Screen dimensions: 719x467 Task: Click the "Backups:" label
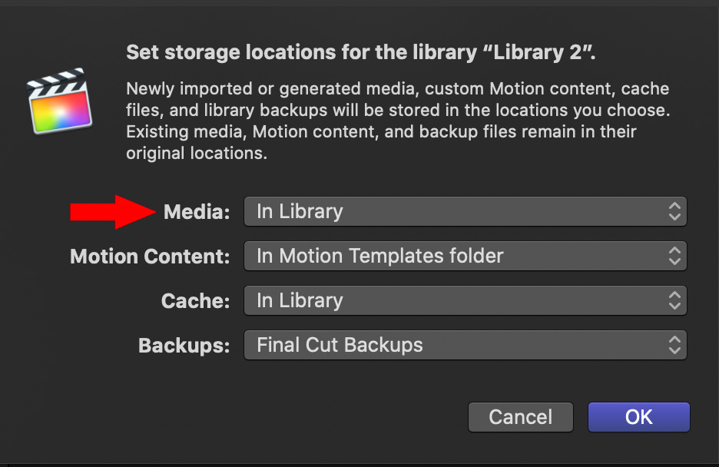tap(184, 345)
